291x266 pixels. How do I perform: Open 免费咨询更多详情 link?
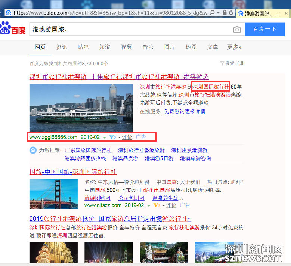pos(184,111)
